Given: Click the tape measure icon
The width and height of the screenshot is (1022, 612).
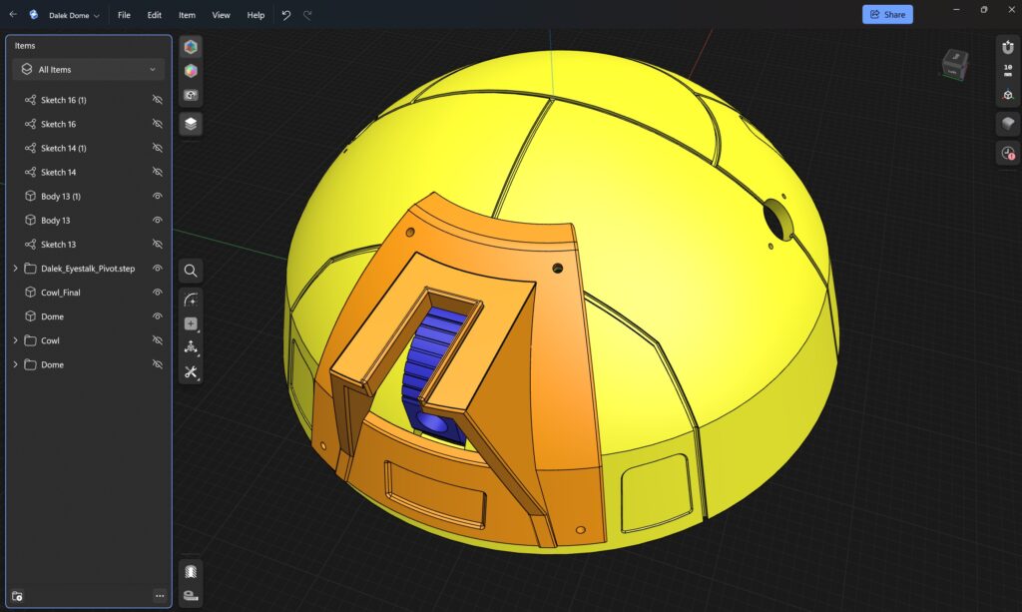Looking at the screenshot, I should [191, 595].
